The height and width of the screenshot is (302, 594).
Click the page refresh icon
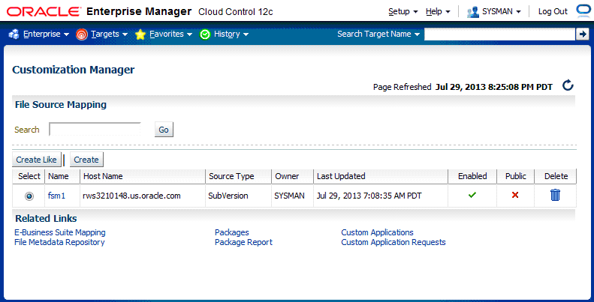pos(568,85)
